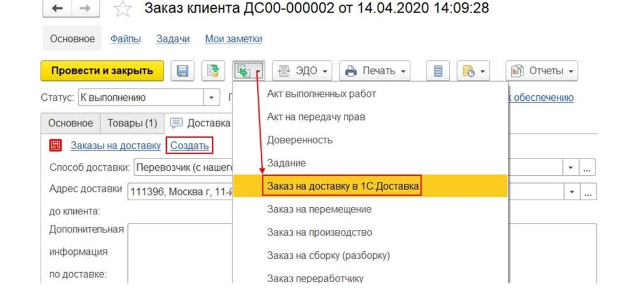Choose Акт выполненных работ from menu
630x290 pixels.
click(321, 94)
